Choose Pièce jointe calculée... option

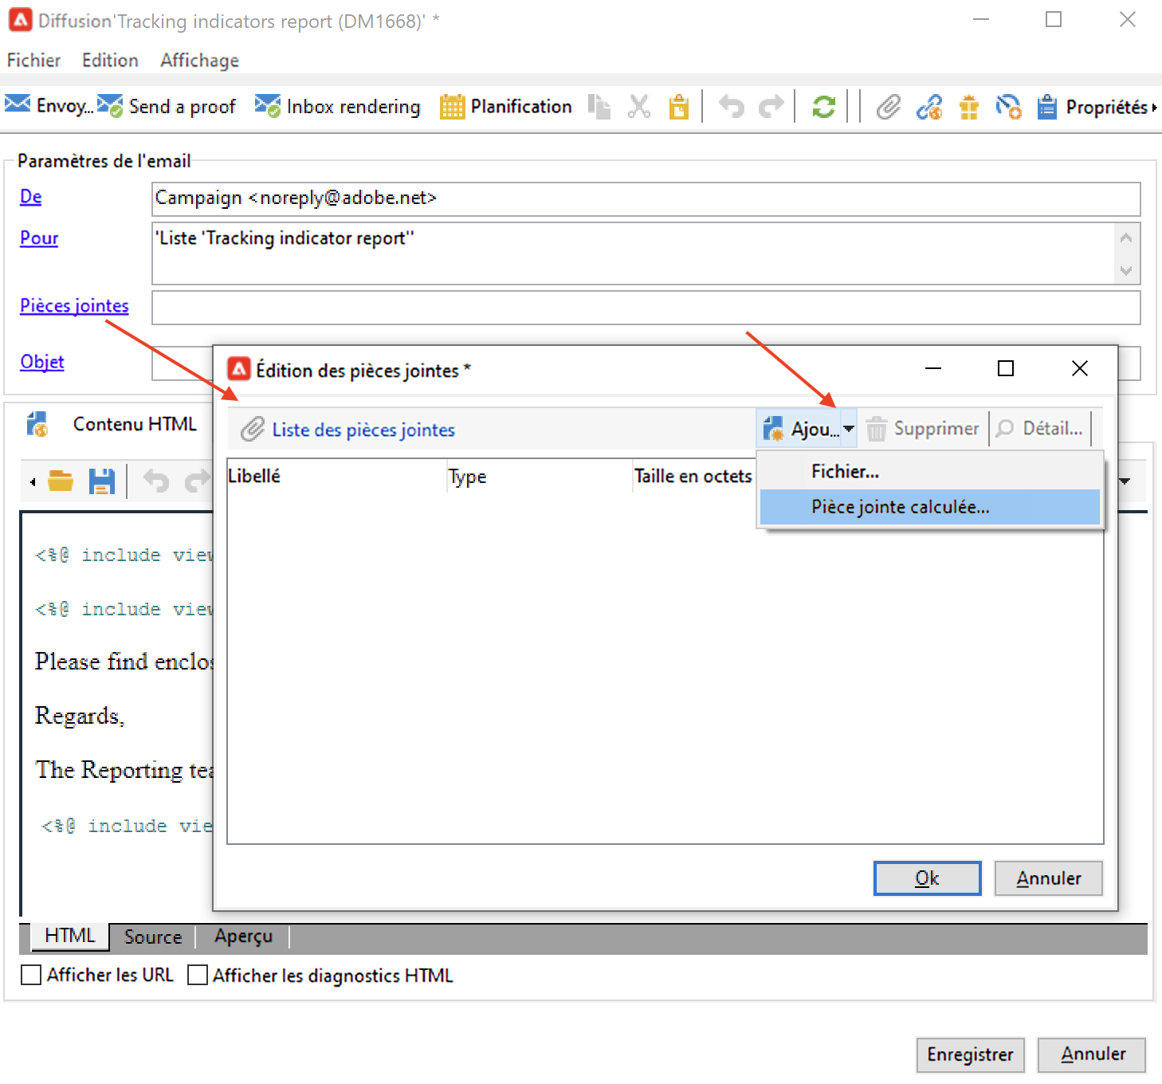coord(930,507)
